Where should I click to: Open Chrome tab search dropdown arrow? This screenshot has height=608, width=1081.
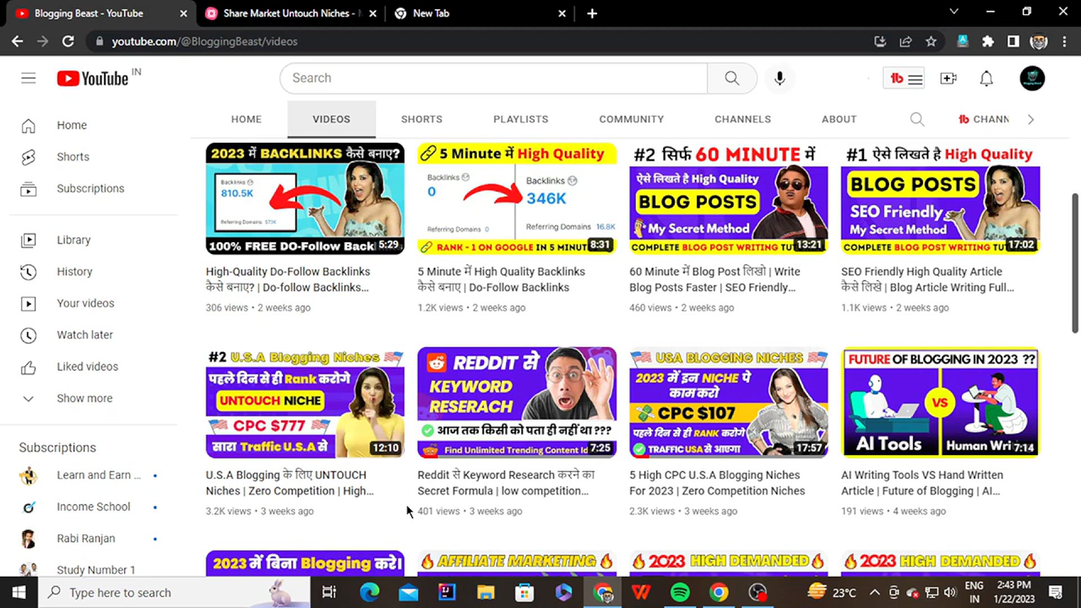tap(954, 11)
